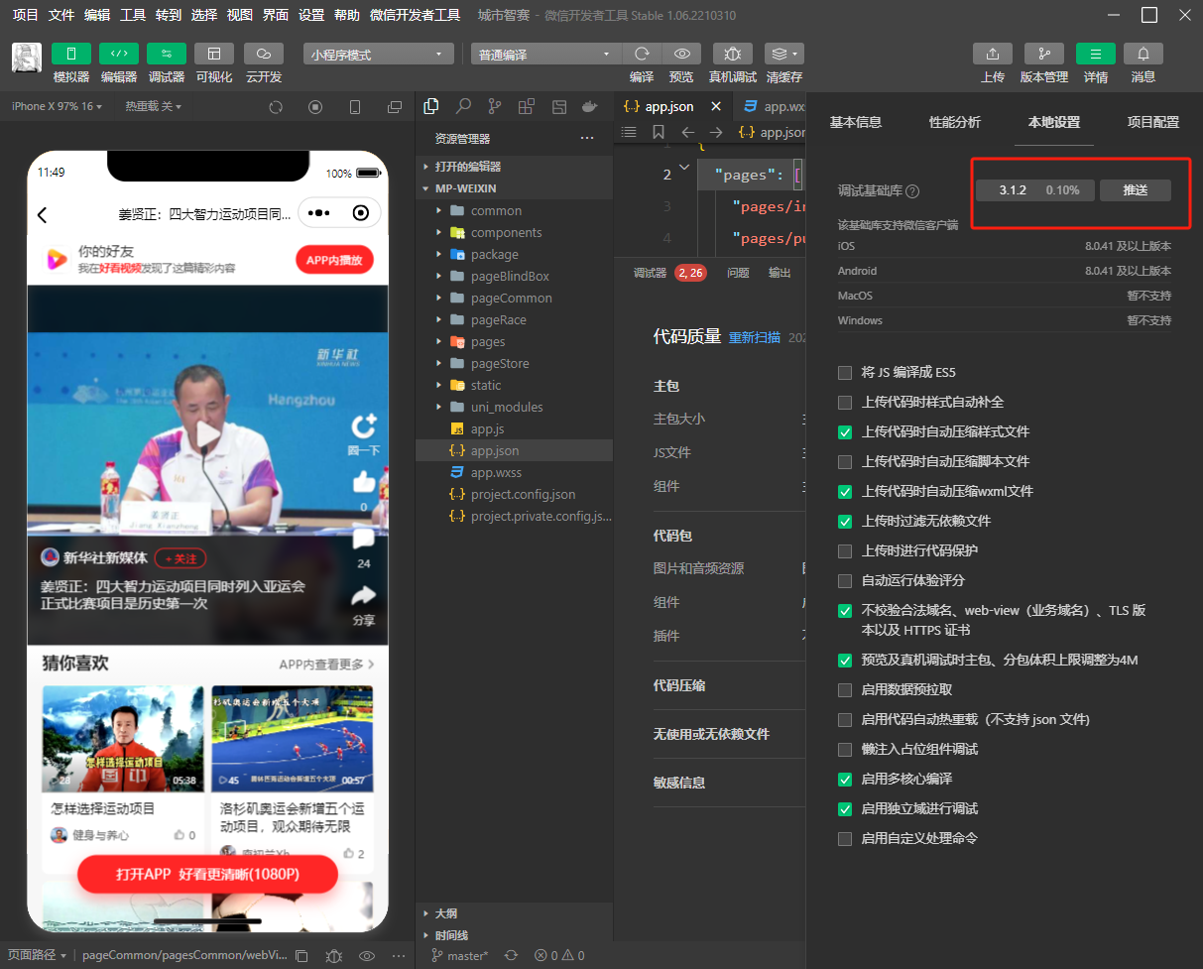The width and height of the screenshot is (1203, 969).
Task: Open the Source Control branch icon
Action: pyautogui.click(x=494, y=106)
